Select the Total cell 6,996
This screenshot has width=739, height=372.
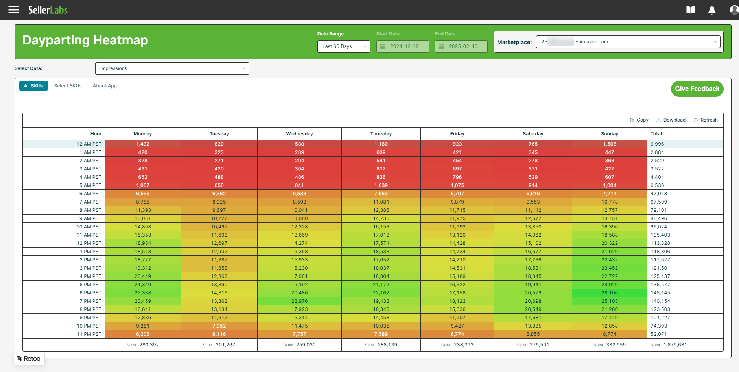[x=685, y=144]
